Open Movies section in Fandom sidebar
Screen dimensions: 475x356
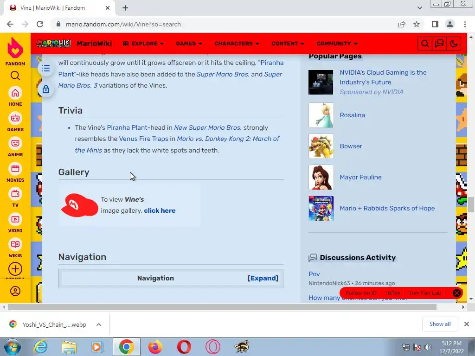[15, 172]
